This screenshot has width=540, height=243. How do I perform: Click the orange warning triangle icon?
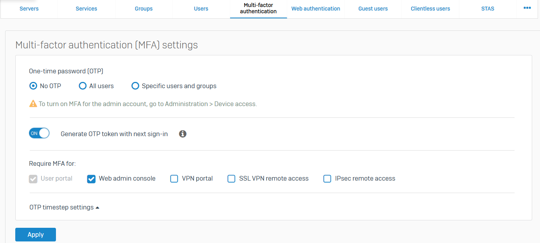pos(33,104)
